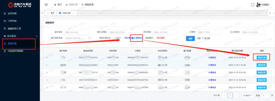Expand the first table row chevron
Screen dimensions: 275x101
[x=47, y=58]
